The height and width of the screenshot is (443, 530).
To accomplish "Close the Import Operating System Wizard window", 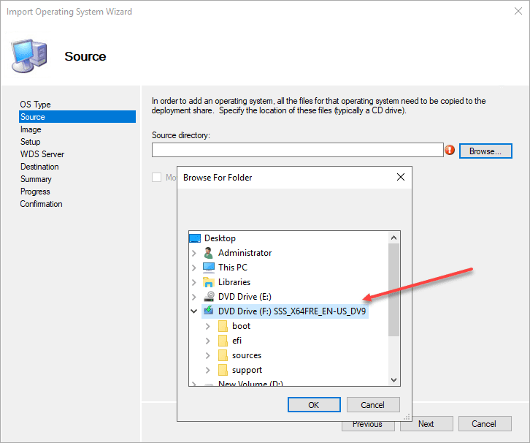I will click(518, 11).
